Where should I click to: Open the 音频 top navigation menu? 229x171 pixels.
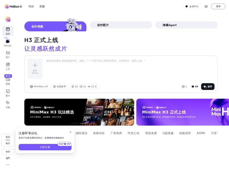pos(42,6)
